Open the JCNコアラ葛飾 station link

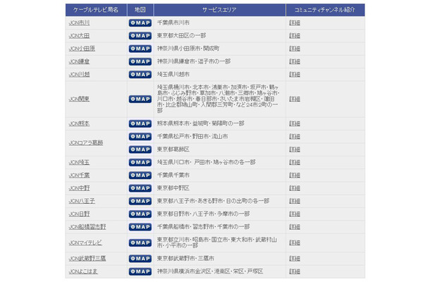click(86, 143)
